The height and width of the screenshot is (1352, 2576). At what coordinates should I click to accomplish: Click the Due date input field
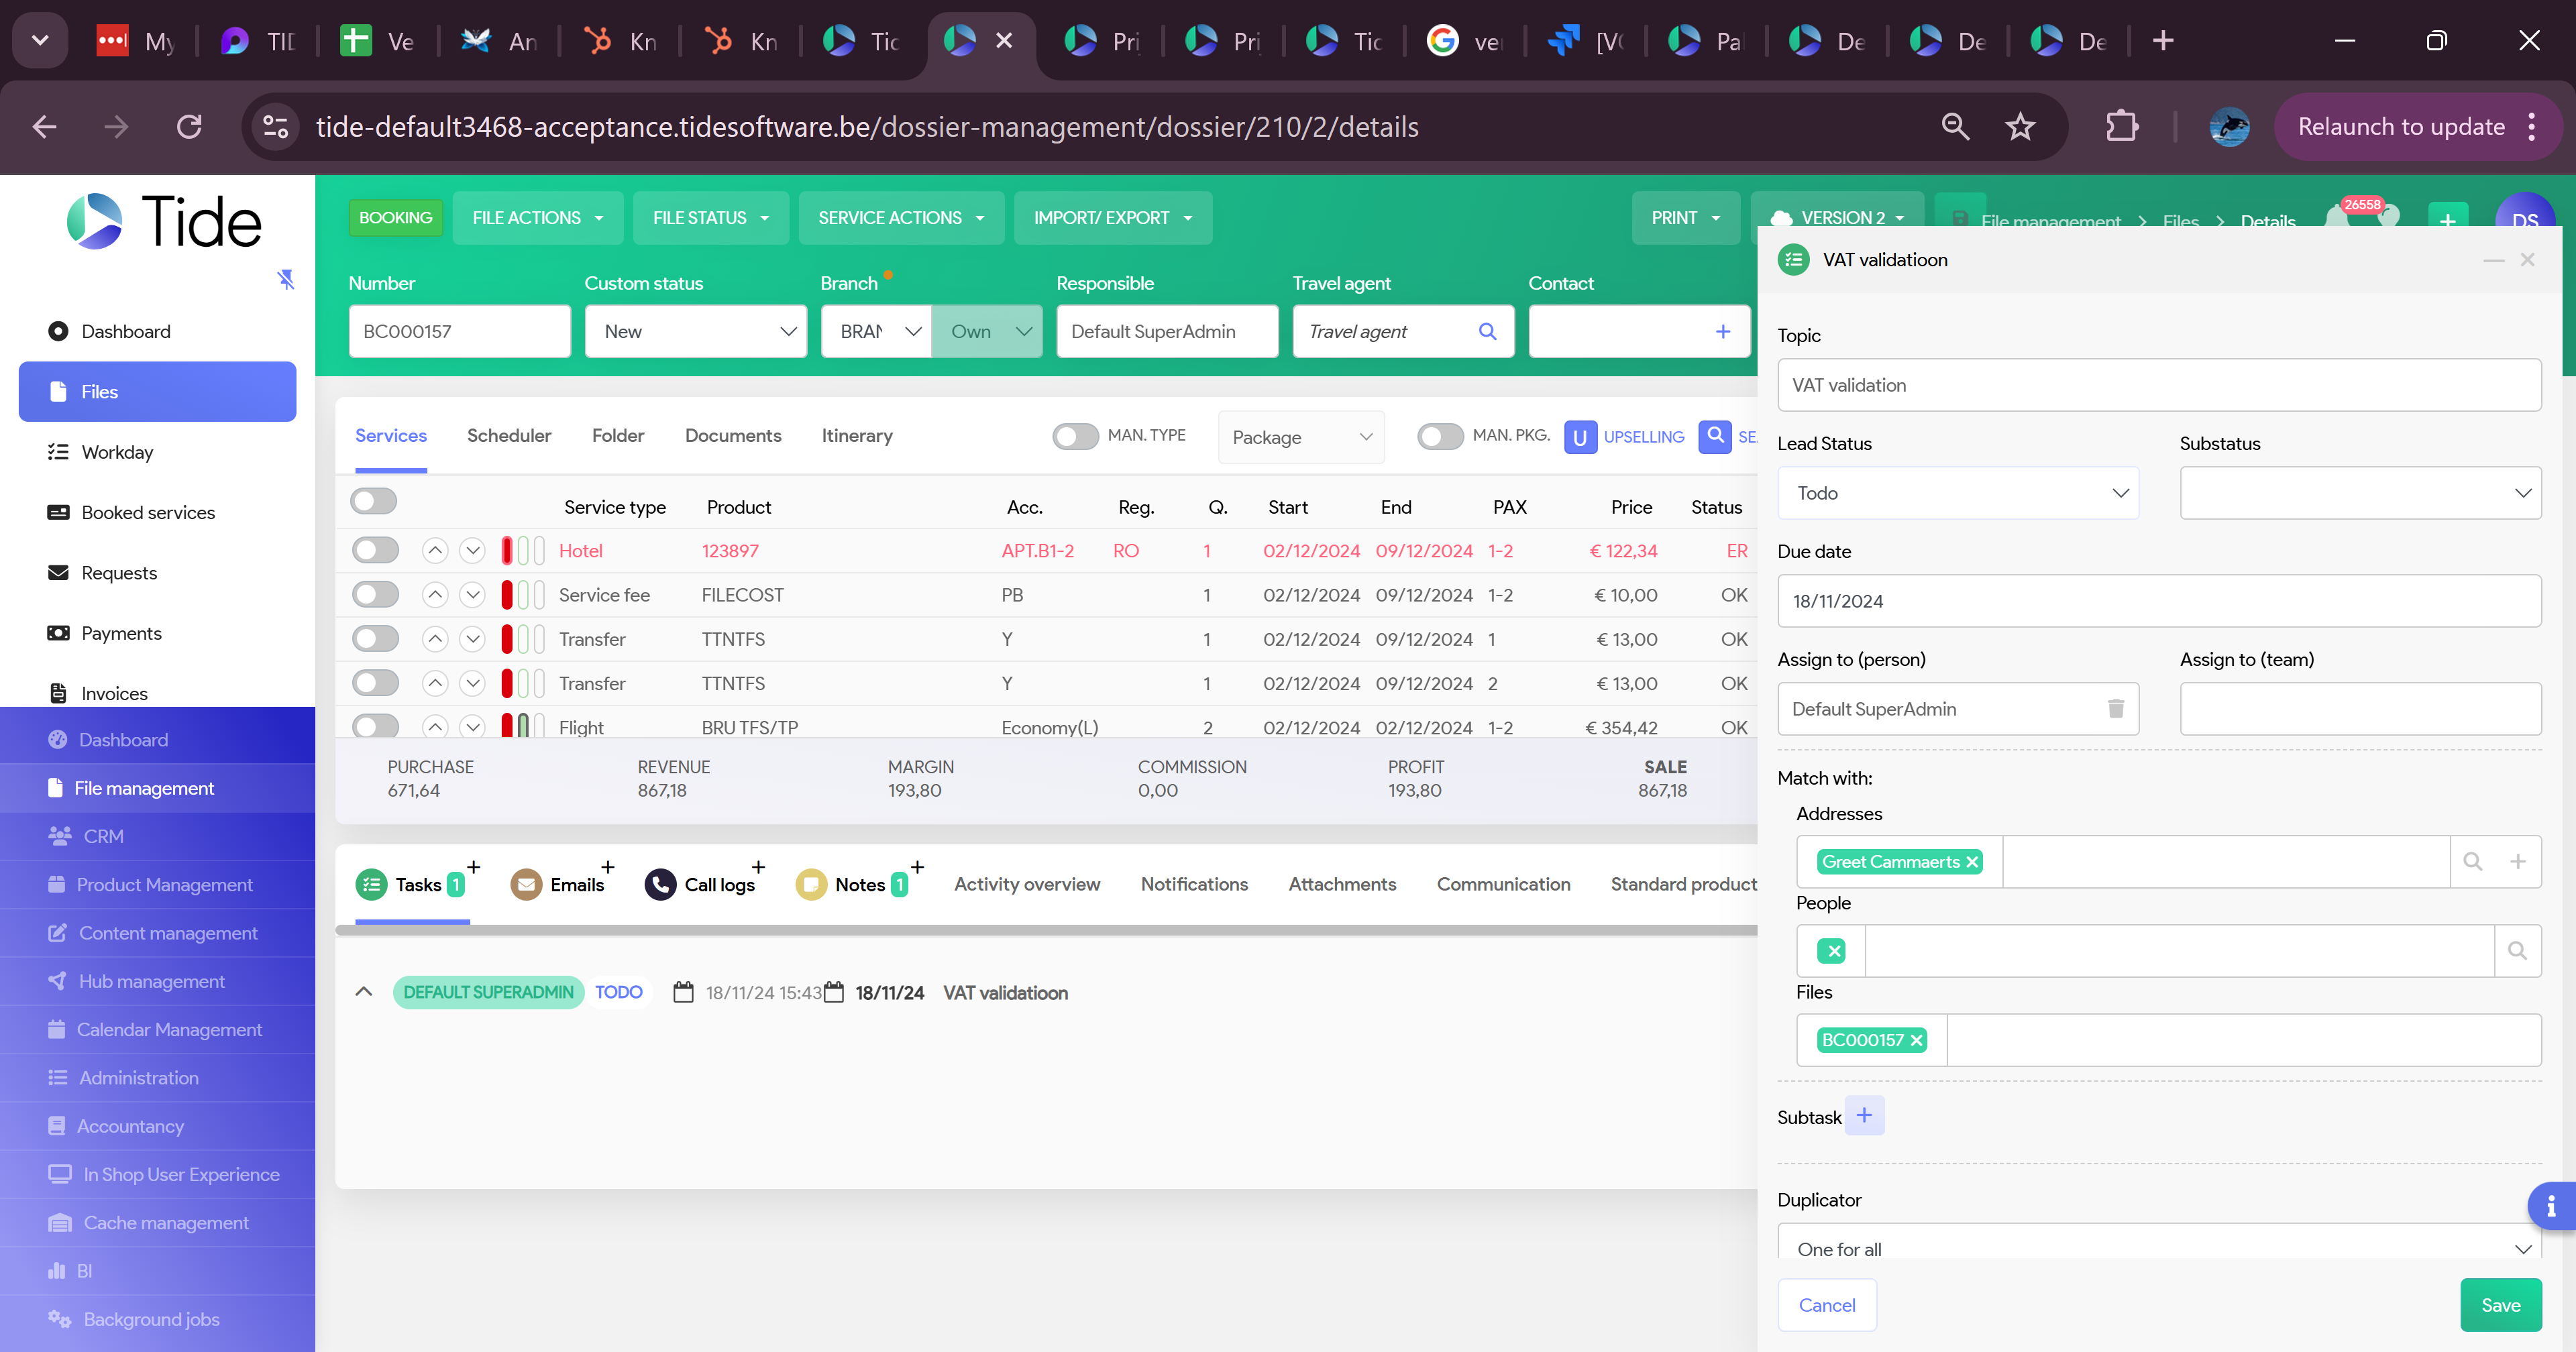(2158, 601)
